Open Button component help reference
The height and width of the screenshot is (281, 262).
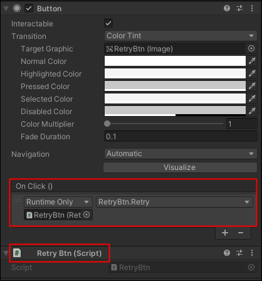227,8
